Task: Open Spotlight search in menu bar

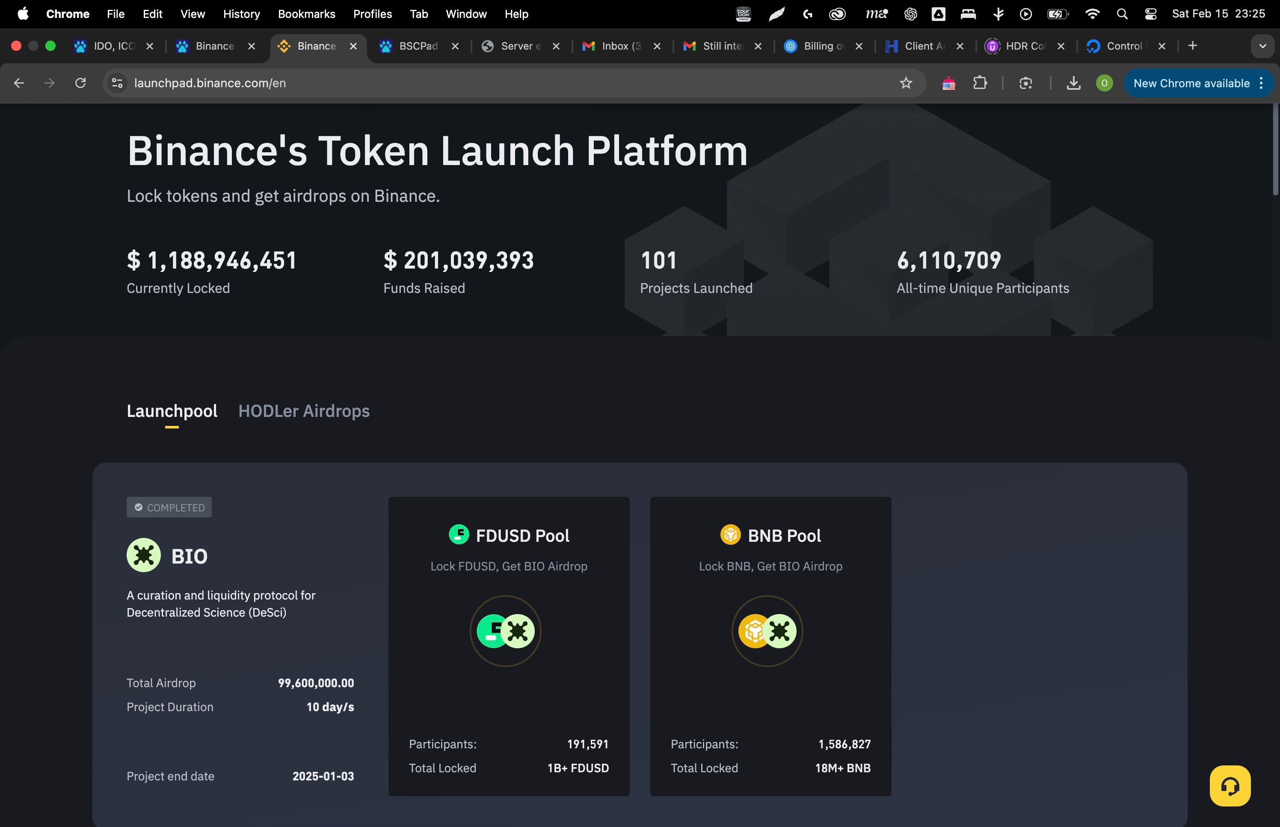Action: click(x=1122, y=14)
